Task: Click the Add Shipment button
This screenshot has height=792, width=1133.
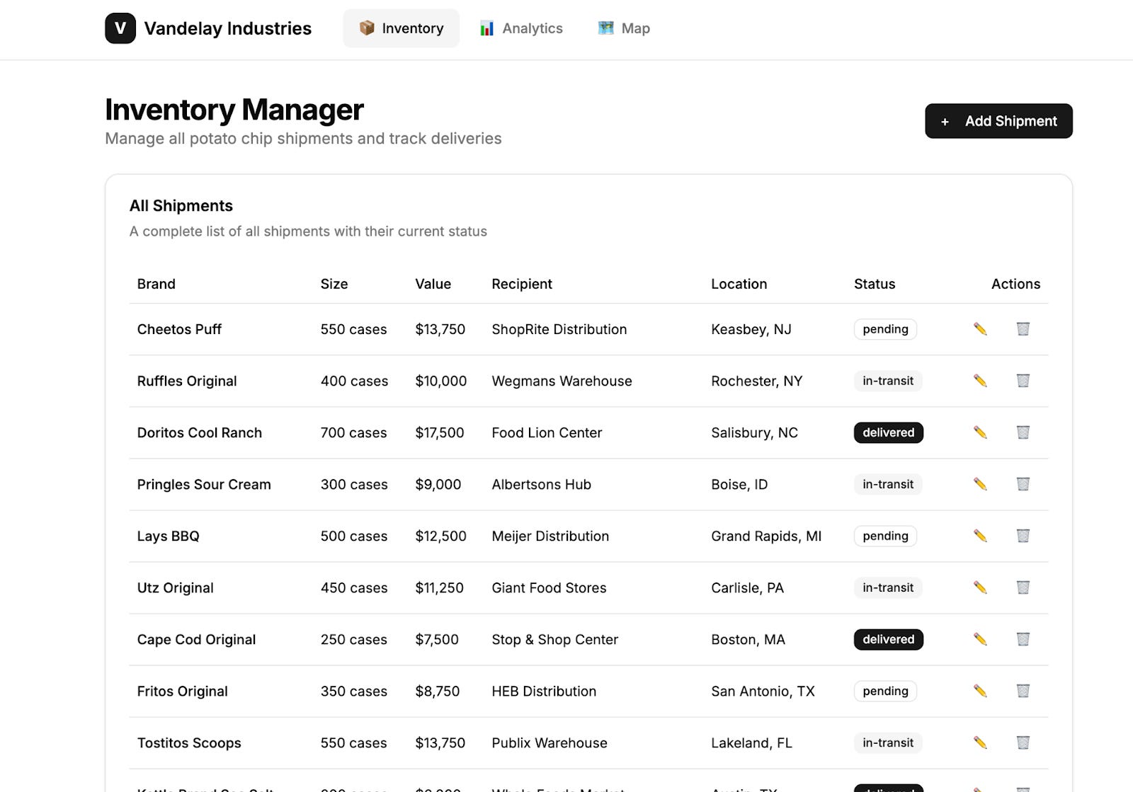Action: pos(998,121)
